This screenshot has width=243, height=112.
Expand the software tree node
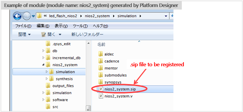[43, 100]
